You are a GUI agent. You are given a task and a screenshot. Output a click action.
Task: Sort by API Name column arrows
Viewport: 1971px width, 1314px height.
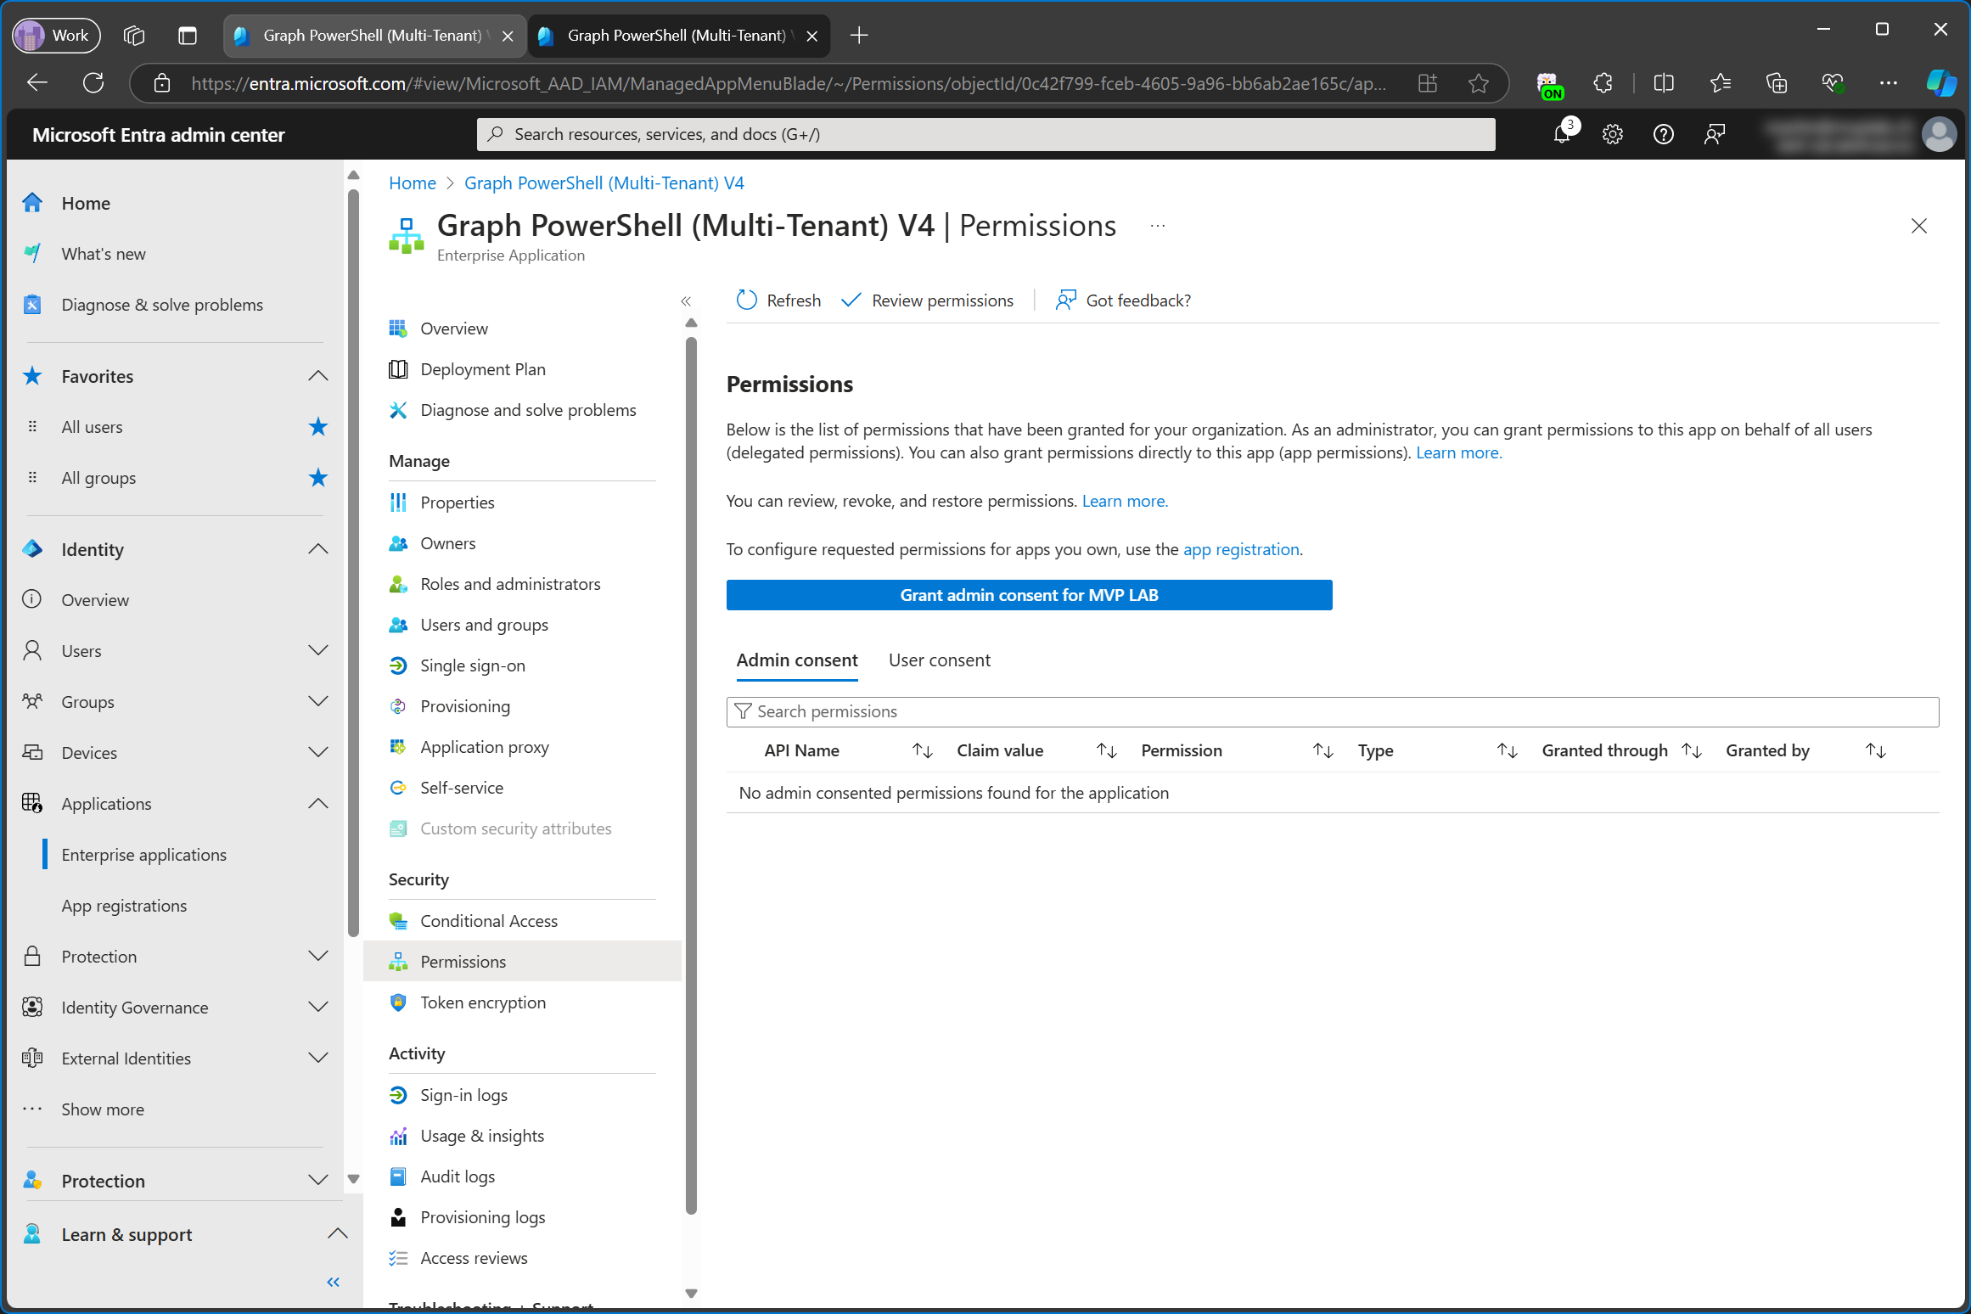coord(922,750)
